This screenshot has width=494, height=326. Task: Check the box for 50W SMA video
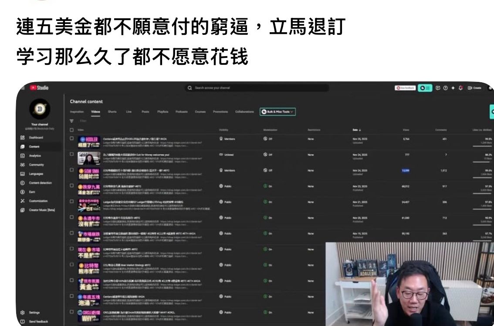click(x=71, y=170)
